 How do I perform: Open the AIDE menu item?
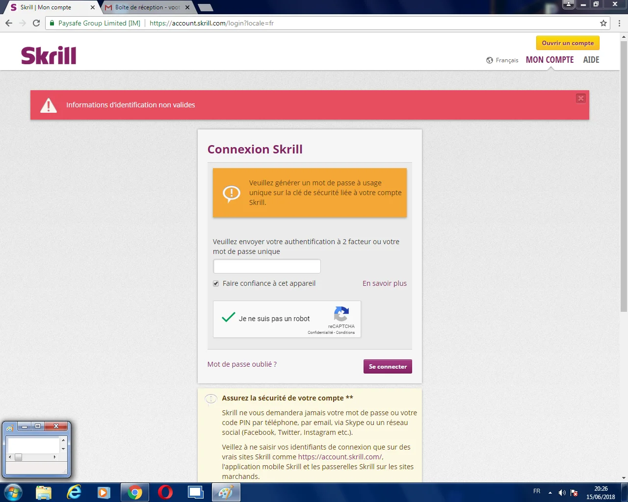[591, 60]
